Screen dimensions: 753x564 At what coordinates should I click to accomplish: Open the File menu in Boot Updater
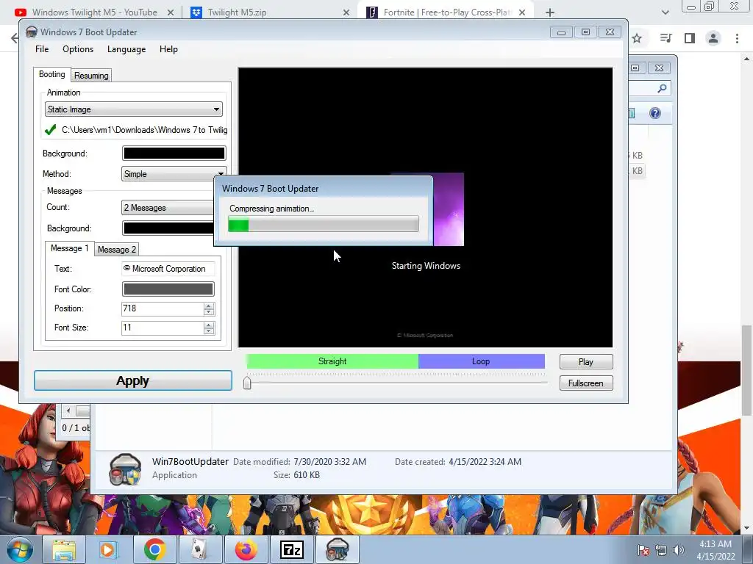(x=42, y=49)
